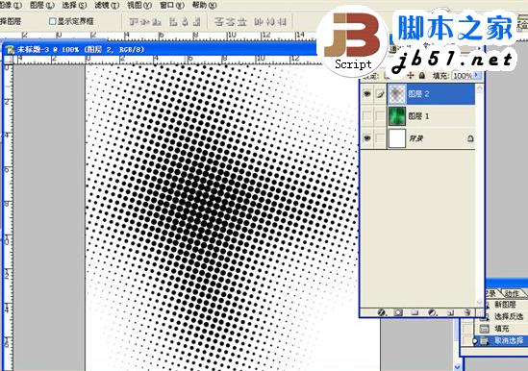Select the 填充 history state
Viewport: 528px width, 371px height.
(501, 329)
